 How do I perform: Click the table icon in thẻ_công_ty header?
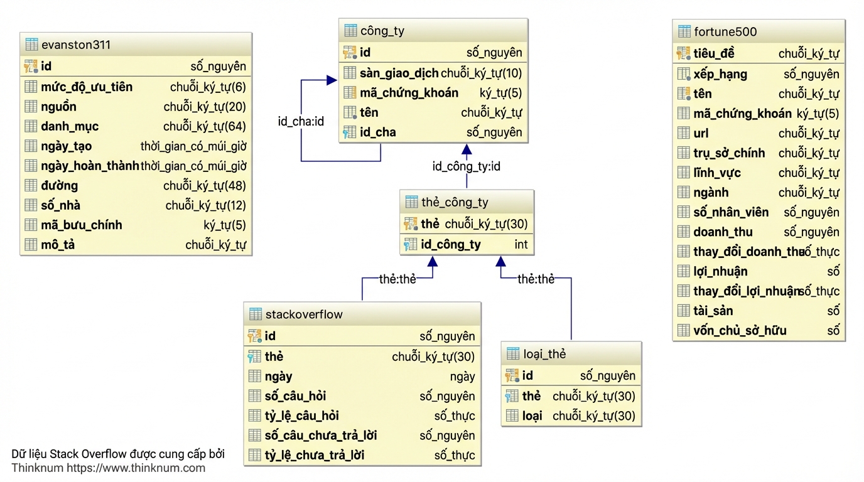click(x=411, y=202)
